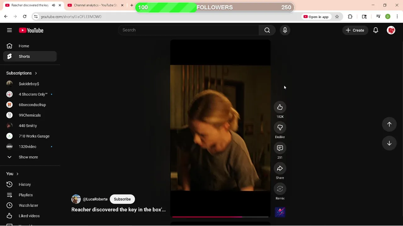The image size is (403, 226).
Task: Like this Short with thumbs up
Action: point(280,107)
